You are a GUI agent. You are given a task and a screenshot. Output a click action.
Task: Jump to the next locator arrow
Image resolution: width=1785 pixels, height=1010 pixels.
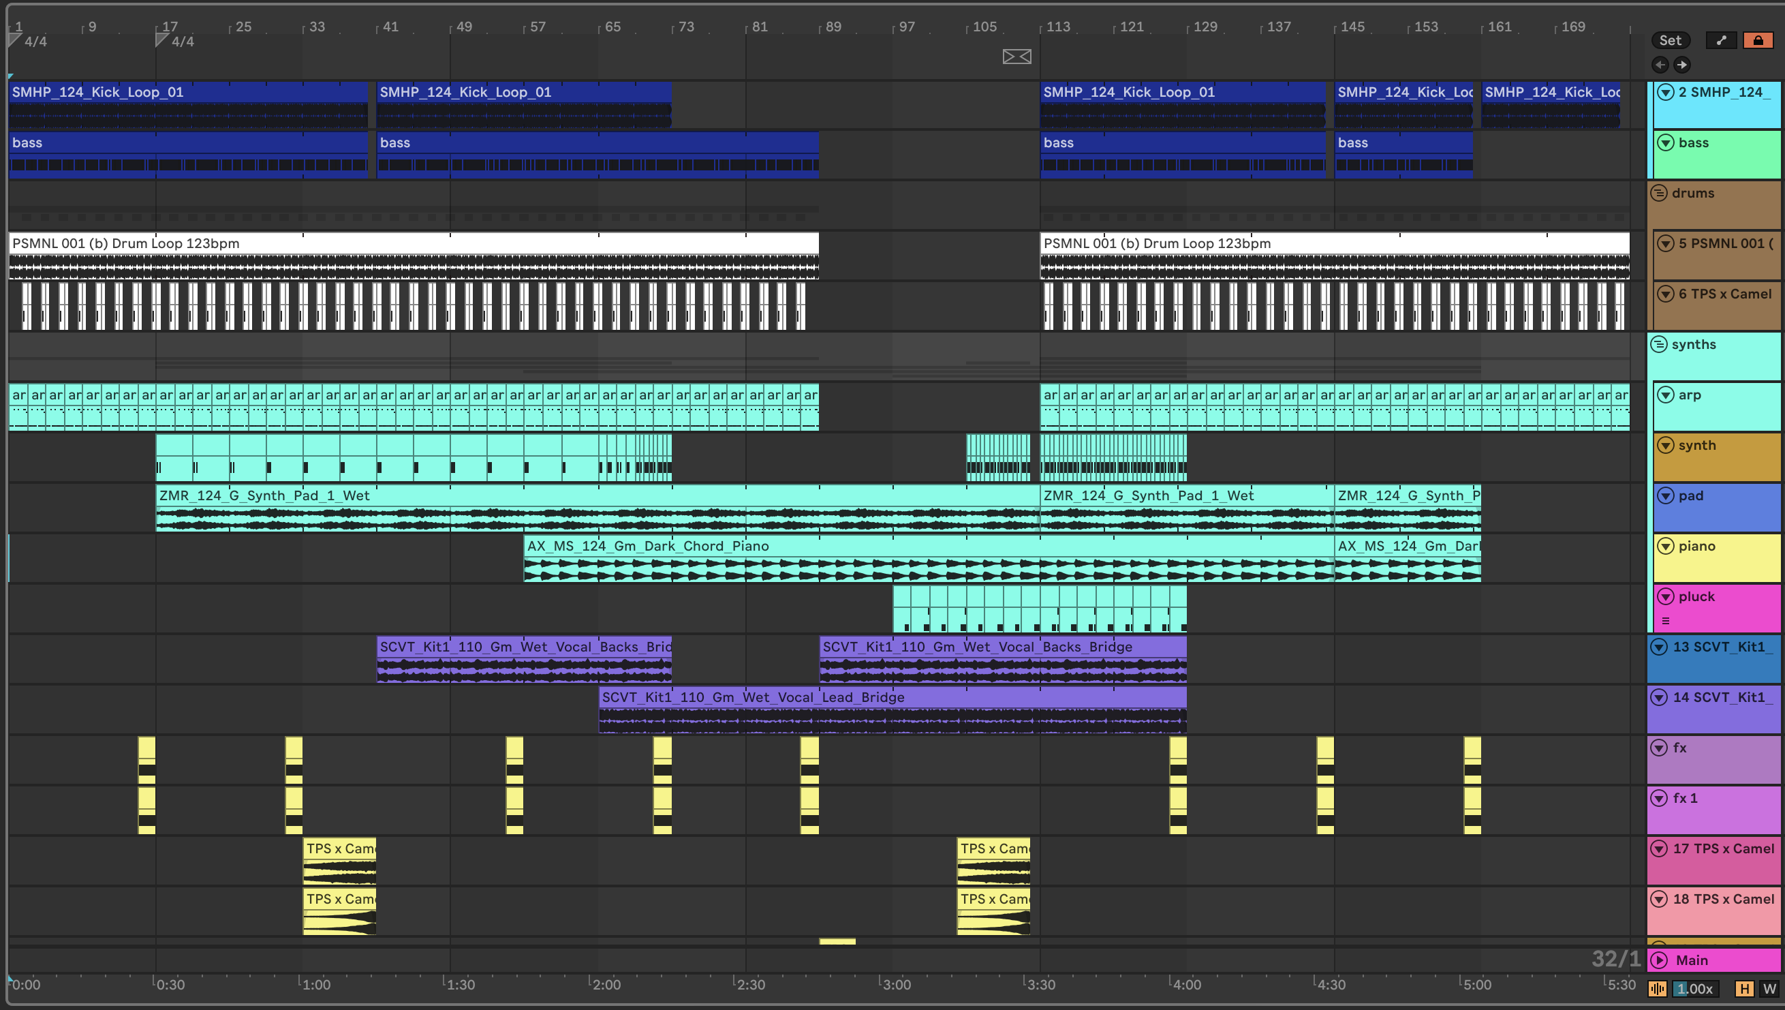click(x=1681, y=65)
